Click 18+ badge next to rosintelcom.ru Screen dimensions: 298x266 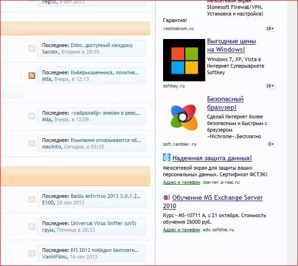(270, 28)
